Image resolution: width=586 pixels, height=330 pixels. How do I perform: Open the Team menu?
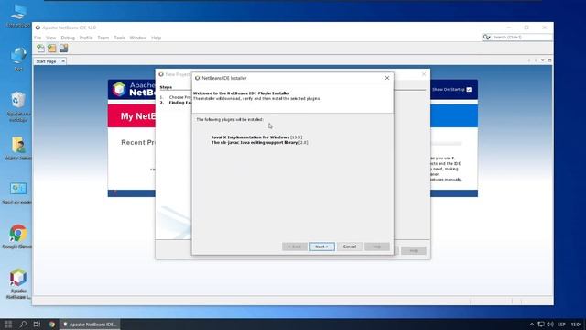pyautogui.click(x=103, y=38)
